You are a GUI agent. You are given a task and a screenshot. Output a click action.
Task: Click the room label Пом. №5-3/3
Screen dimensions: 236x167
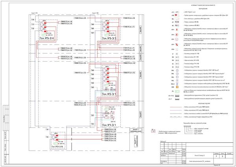coord(109,38)
